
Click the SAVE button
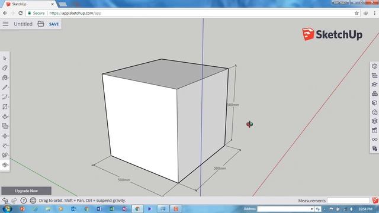point(54,24)
